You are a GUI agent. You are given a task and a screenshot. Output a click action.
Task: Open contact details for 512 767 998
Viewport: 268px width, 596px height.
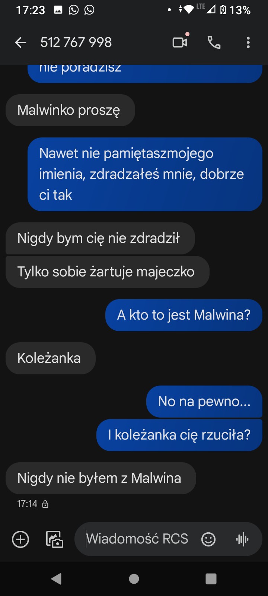point(76,42)
